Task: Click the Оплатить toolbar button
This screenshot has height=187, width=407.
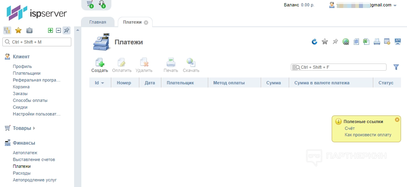Action: 122,65
